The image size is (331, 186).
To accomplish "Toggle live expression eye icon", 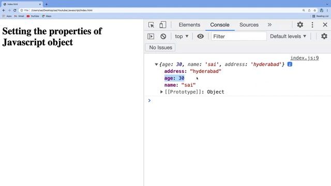I will [200, 36].
